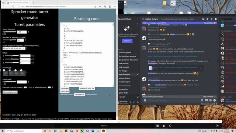The image size is (236, 133).
Task: Click help question mark next to Turret diameter
Action: click(29, 32)
